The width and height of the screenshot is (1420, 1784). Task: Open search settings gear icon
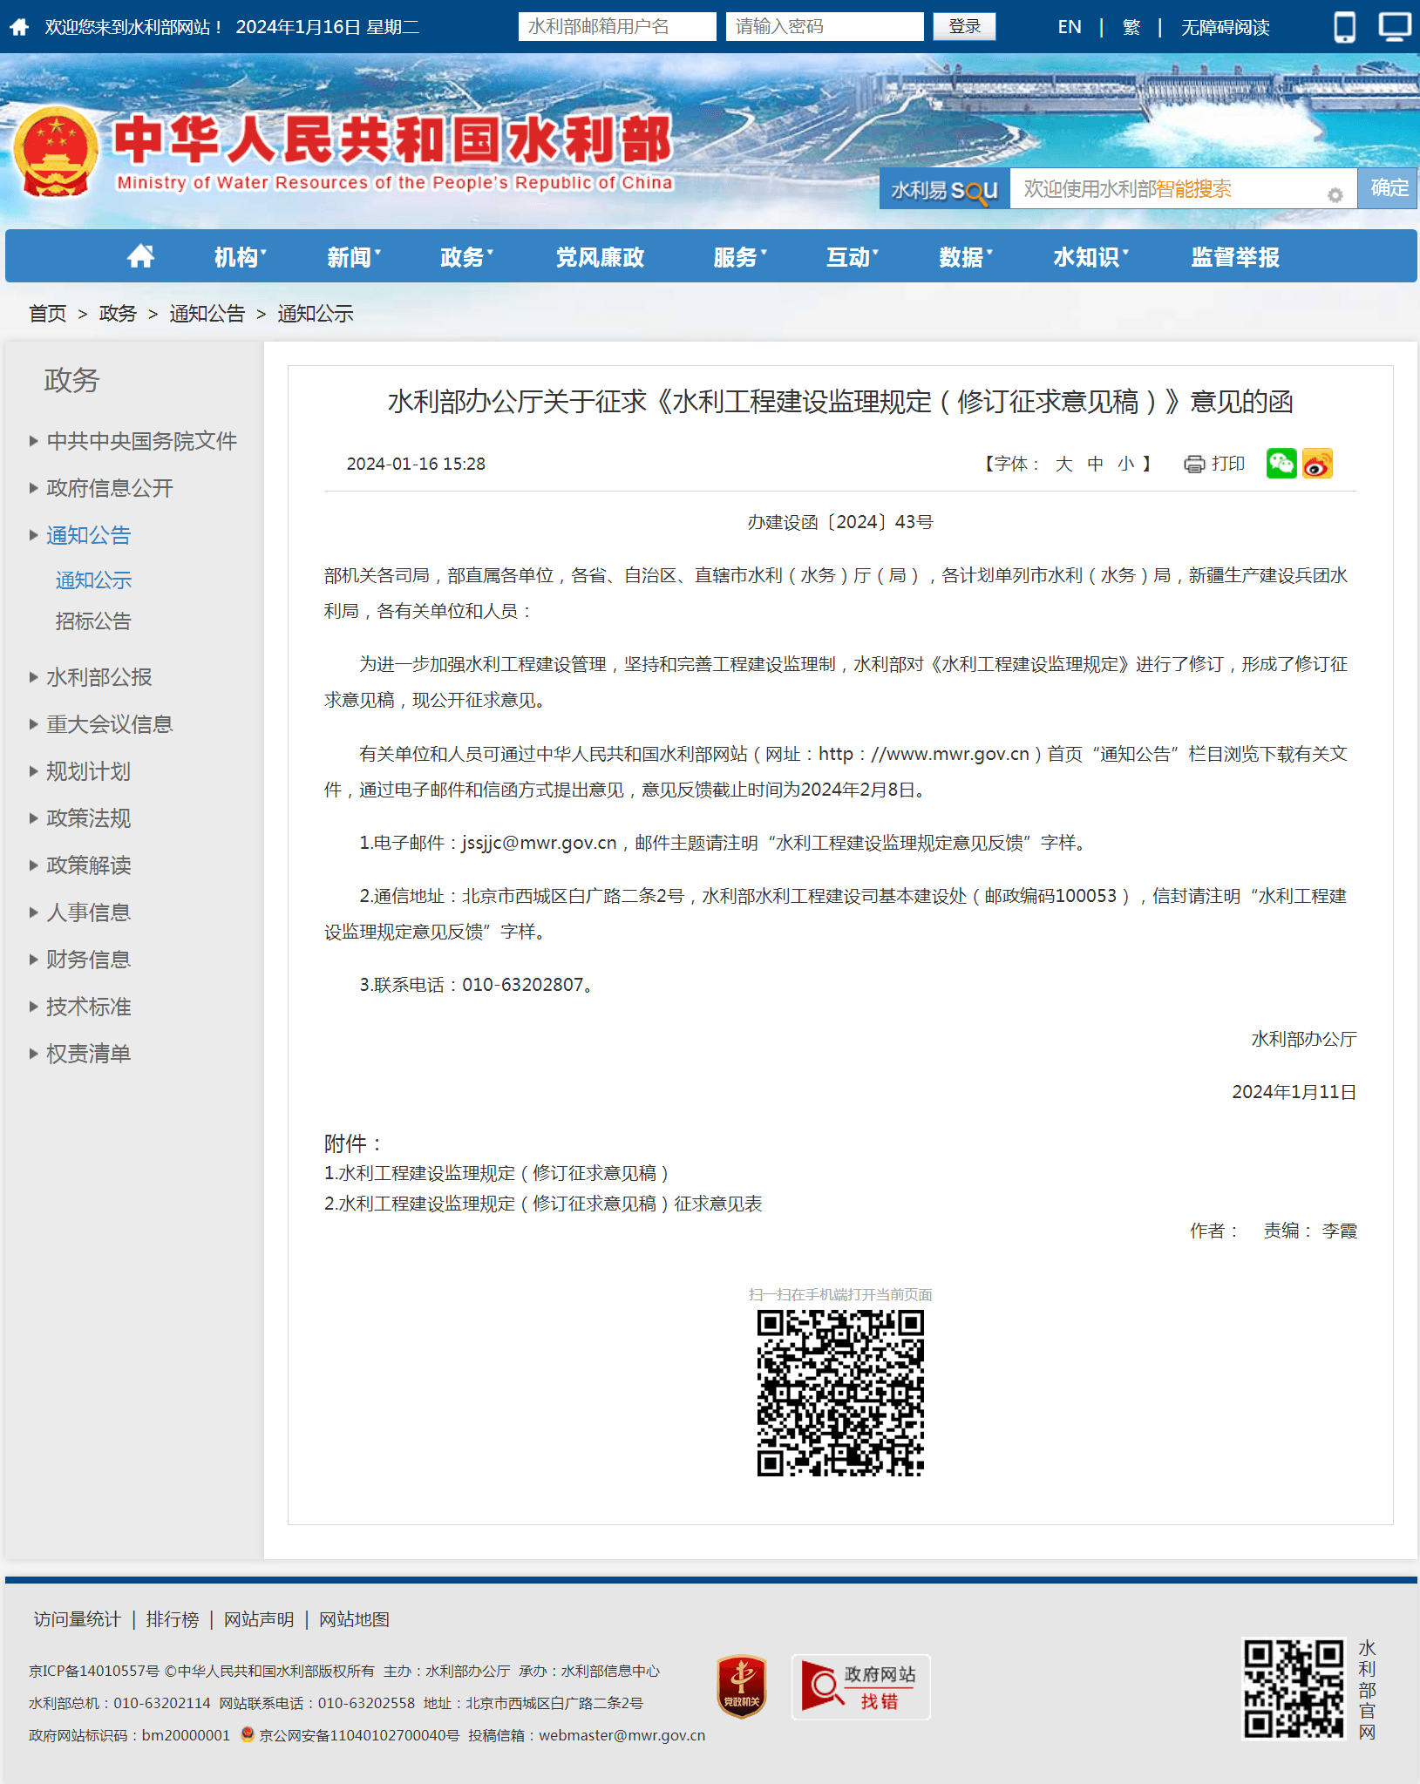pyautogui.click(x=1335, y=194)
